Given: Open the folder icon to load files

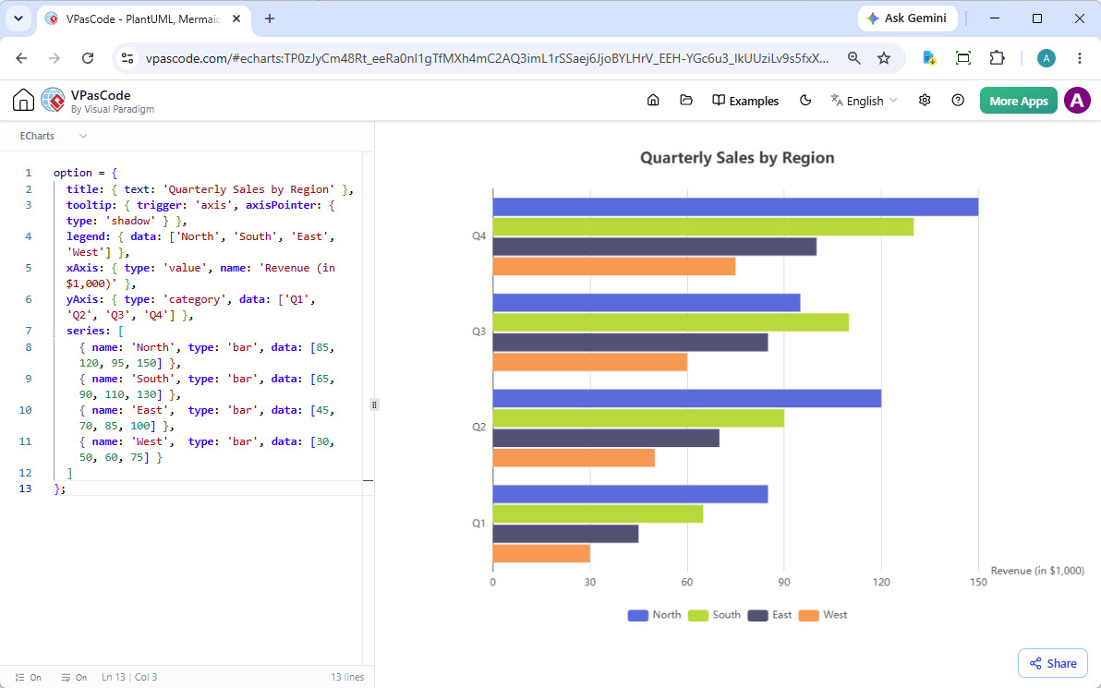Looking at the screenshot, I should (x=686, y=101).
